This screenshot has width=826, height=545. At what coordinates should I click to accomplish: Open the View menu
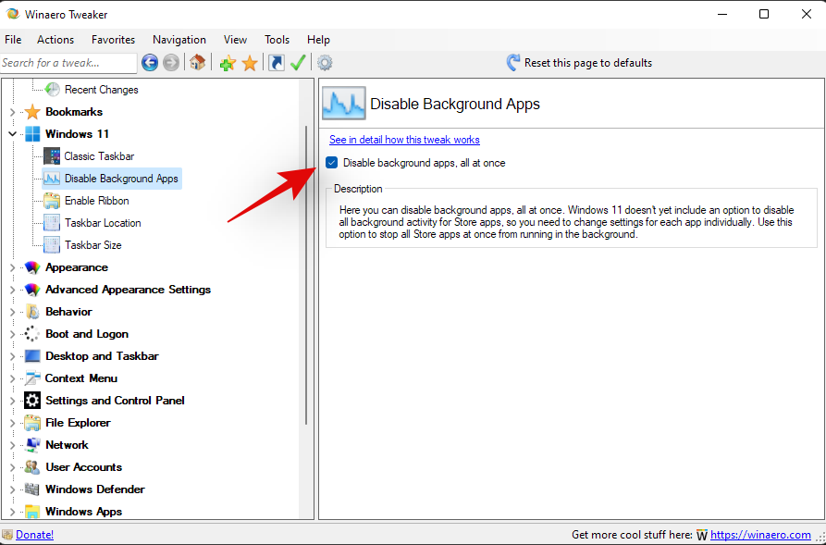click(x=235, y=40)
